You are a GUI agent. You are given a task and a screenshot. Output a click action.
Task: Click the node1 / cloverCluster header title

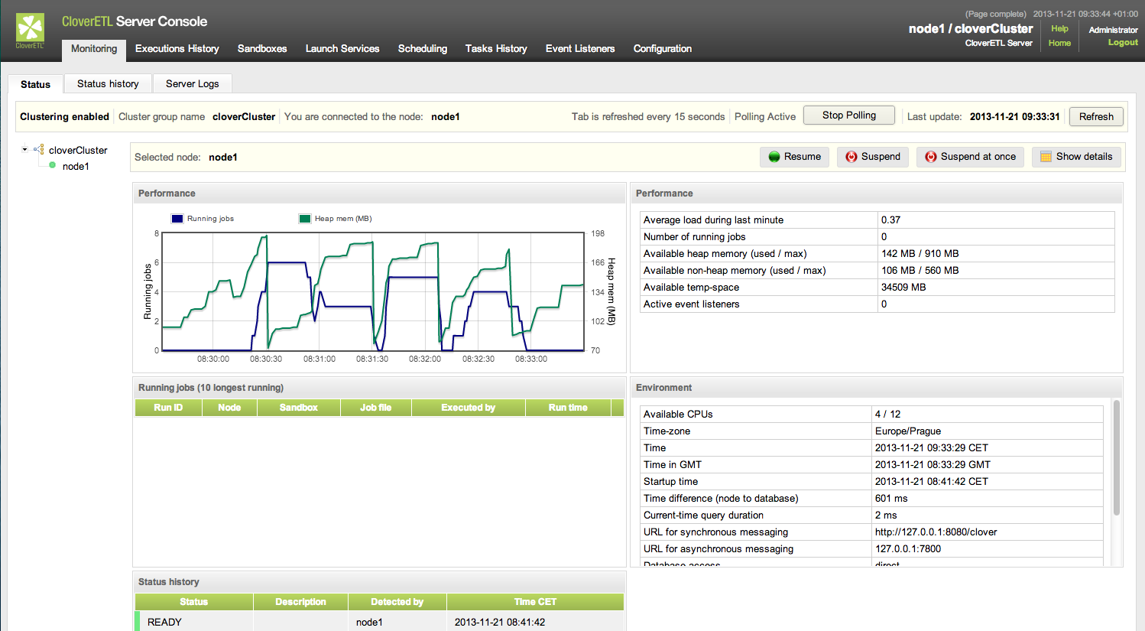[x=971, y=28]
